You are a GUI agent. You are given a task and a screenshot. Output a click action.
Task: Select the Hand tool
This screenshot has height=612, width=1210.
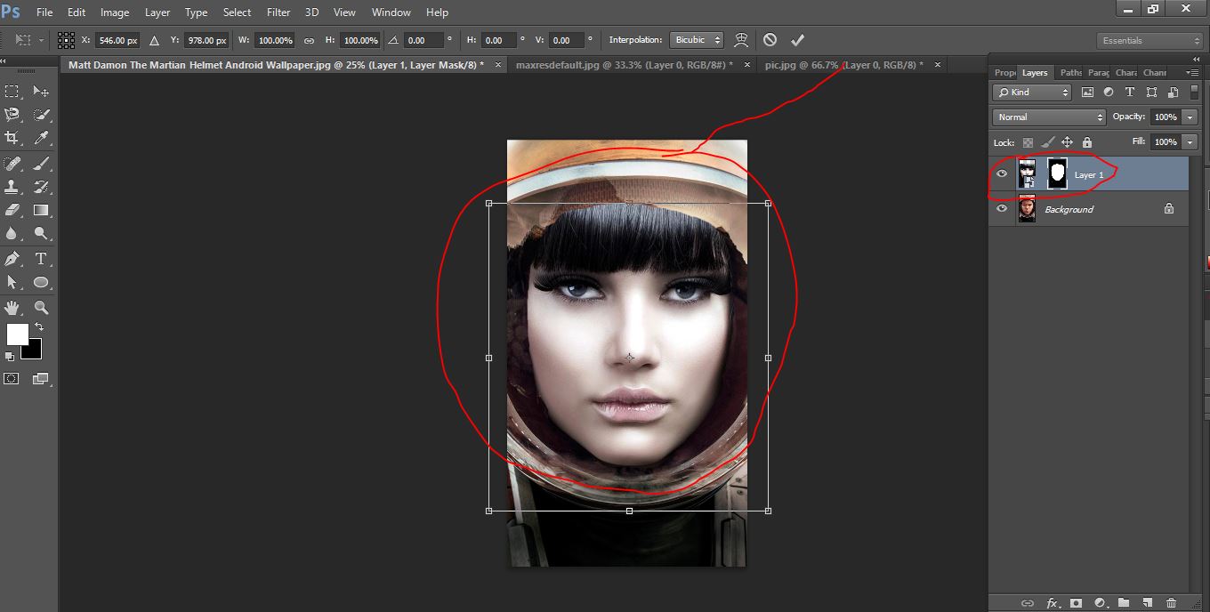12,308
